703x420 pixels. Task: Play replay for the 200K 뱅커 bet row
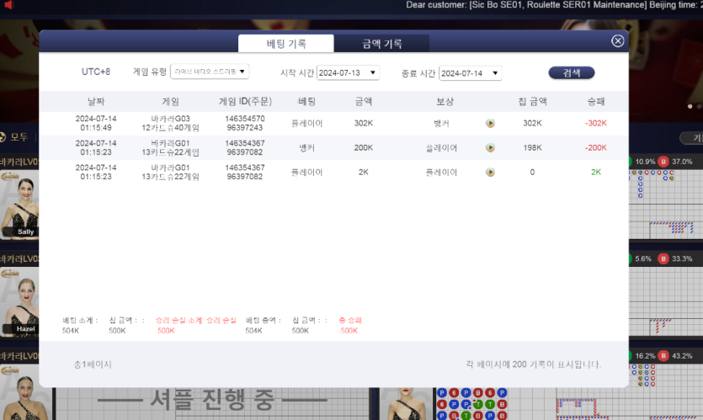pos(490,148)
